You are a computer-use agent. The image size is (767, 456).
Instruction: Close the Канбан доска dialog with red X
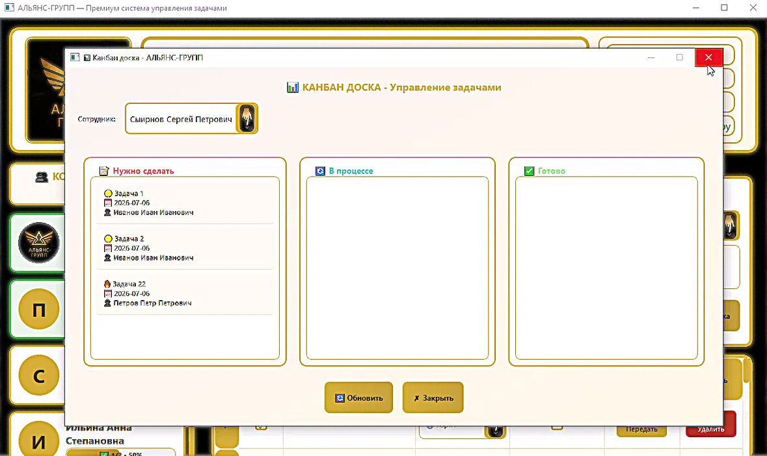pyautogui.click(x=708, y=57)
